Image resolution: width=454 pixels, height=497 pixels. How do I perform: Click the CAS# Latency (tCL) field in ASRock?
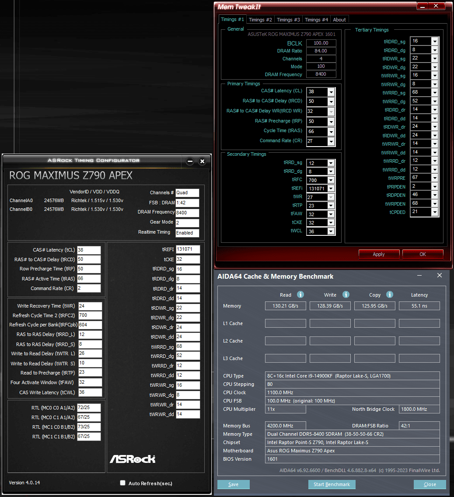pos(89,250)
